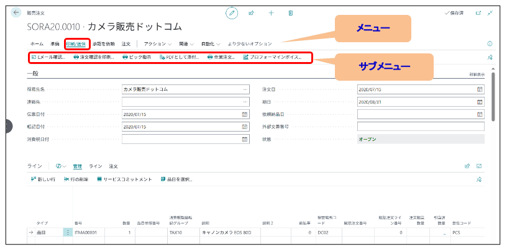Click 注文確認を印刷 action
The width and height of the screenshot is (507, 252).
(93, 57)
